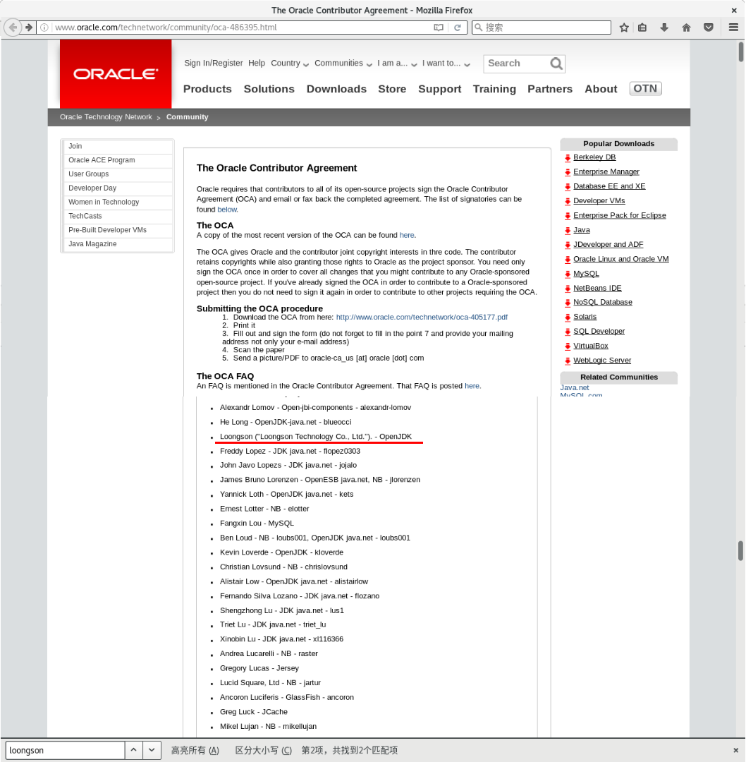Click the Help link in header
746x762 pixels.
tap(257, 64)
